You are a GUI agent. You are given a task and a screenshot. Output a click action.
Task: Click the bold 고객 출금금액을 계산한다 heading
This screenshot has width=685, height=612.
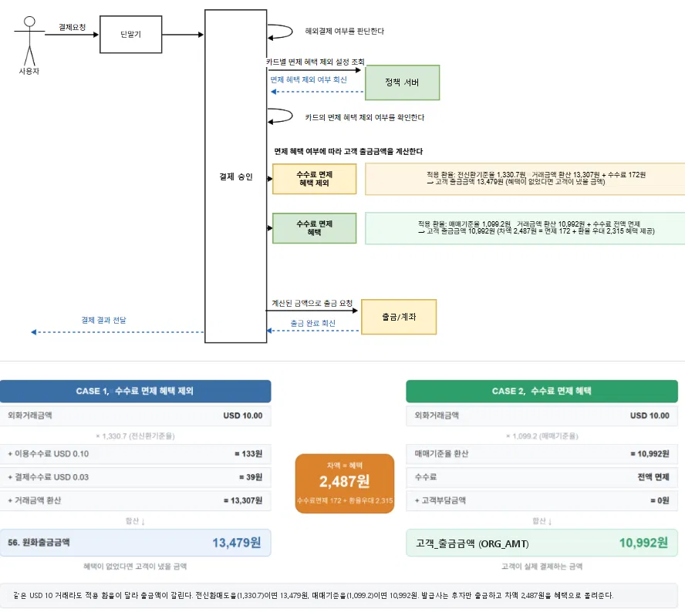348,152
